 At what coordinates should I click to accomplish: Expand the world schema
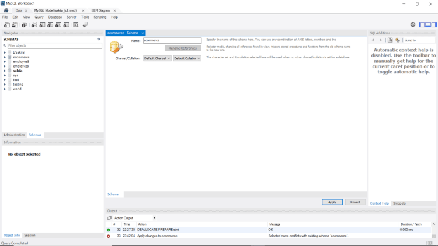[5, 89]
